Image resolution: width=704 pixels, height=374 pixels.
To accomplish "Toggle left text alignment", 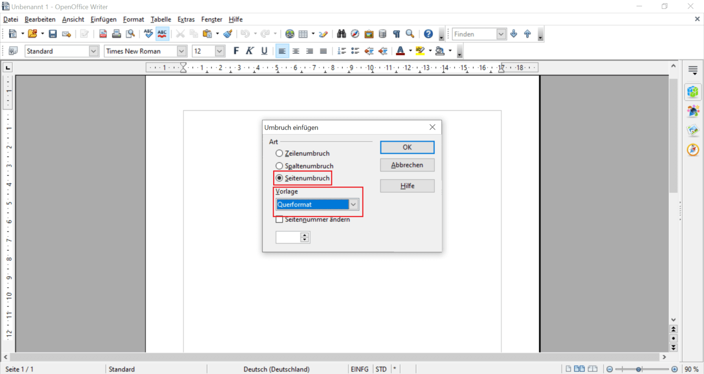I will 282,51.
